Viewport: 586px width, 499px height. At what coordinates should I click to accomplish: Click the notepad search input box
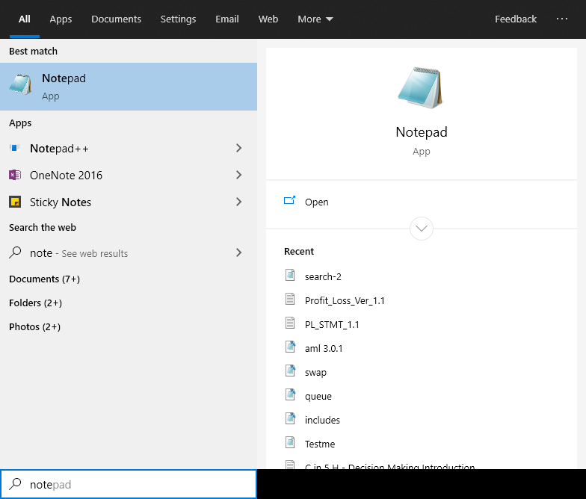[x=129, y=484]
